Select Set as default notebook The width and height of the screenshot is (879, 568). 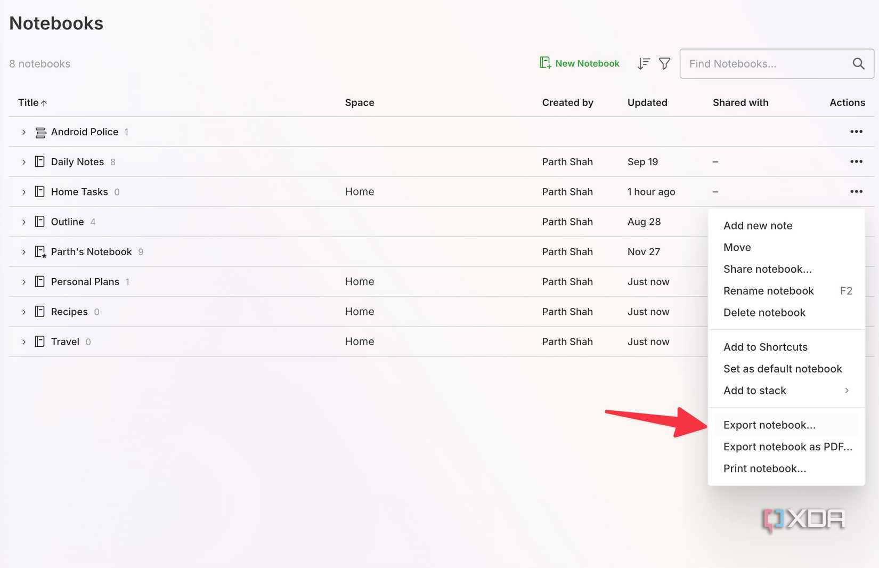pos(783,369)
